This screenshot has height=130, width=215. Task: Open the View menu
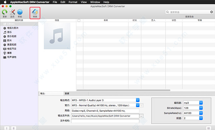click(84, 2)
